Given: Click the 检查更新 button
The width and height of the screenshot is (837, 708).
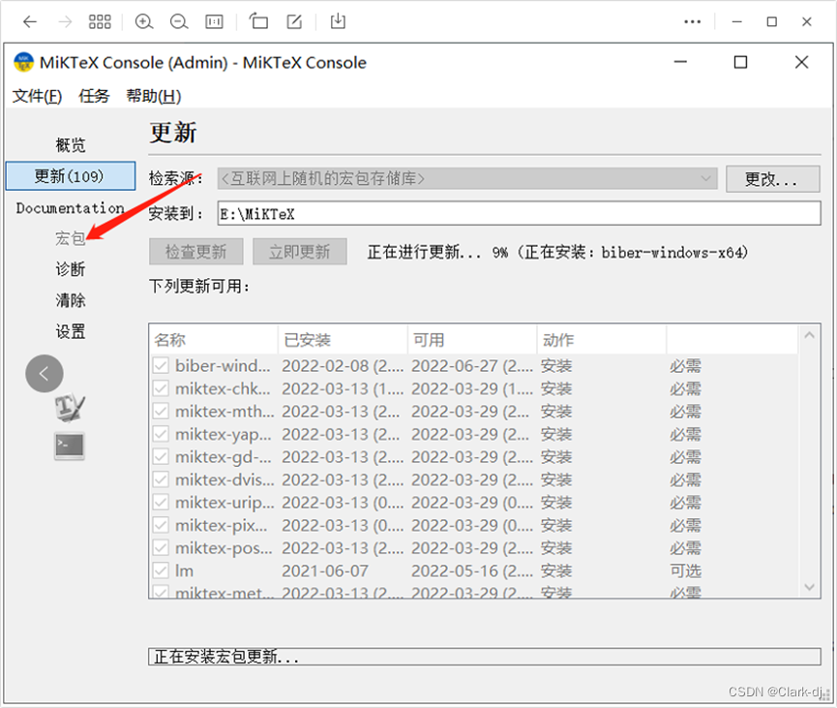Looking at the screenshot, I should tap(195, 251).
